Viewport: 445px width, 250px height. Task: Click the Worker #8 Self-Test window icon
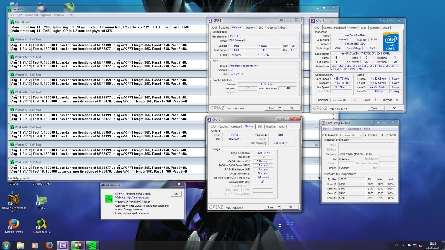click(x=12, y=162)
